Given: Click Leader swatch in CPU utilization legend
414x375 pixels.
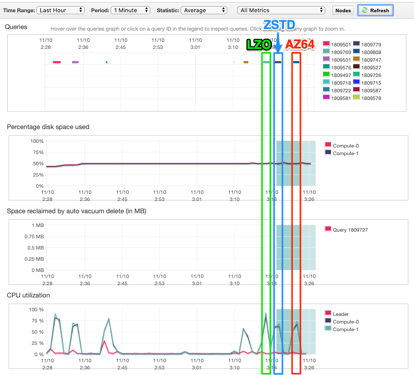Looking at the screenshot, I should coord(328,314).
